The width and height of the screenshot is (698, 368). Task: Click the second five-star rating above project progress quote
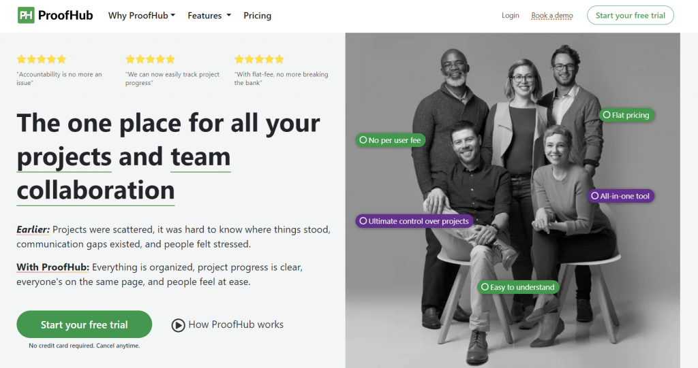[150, 59]
